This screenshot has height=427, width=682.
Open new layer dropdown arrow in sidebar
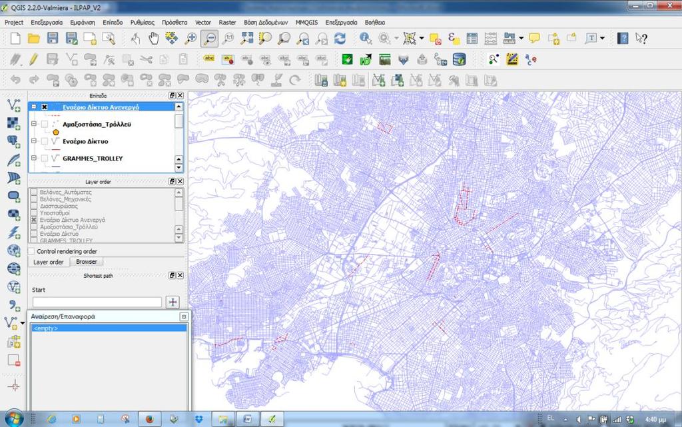[23, 323]
